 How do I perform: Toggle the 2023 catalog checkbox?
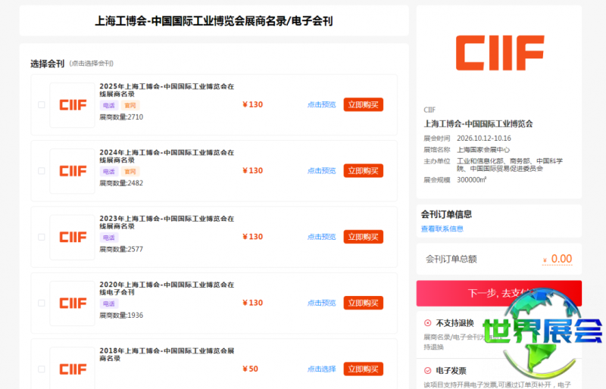42,237
